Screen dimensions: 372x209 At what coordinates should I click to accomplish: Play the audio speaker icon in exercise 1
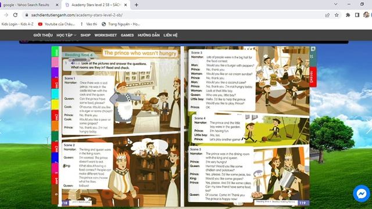click(x=73, y=63)
